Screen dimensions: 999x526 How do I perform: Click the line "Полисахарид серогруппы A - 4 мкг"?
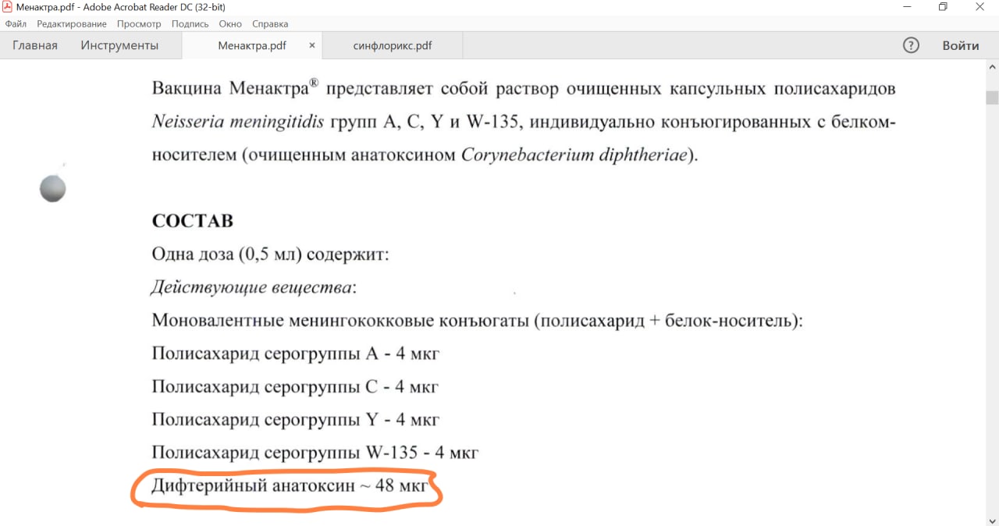pos(296,354)
